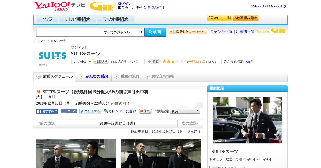Open the left scene photo thumbnail
The width and height of the screenshot is (321, 168).
76,153
